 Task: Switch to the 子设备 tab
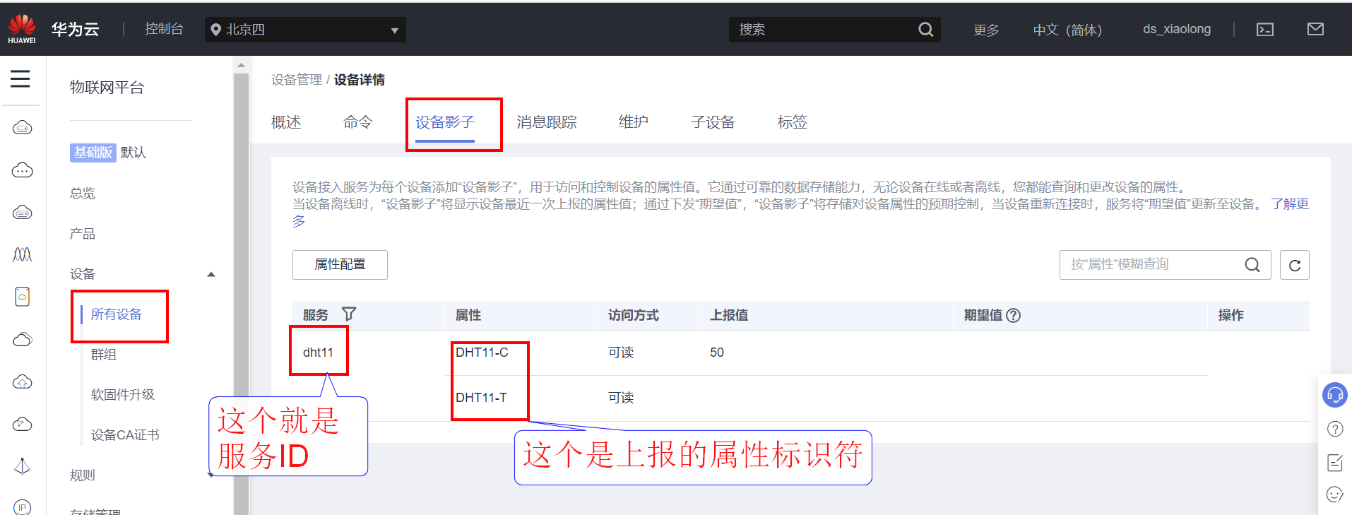713,122
